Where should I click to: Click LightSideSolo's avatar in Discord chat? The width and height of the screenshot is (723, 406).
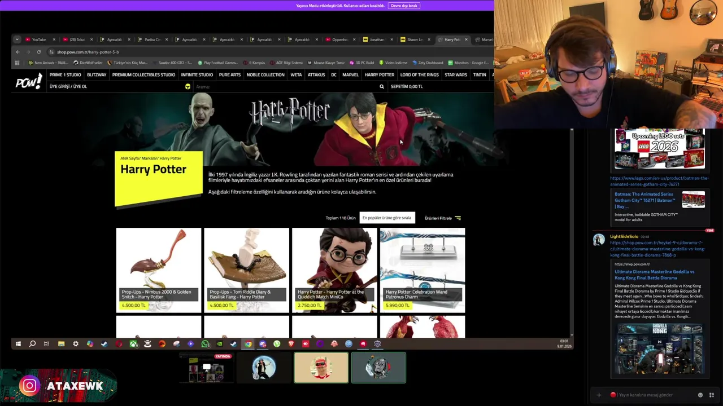click(x=599, y=240)
